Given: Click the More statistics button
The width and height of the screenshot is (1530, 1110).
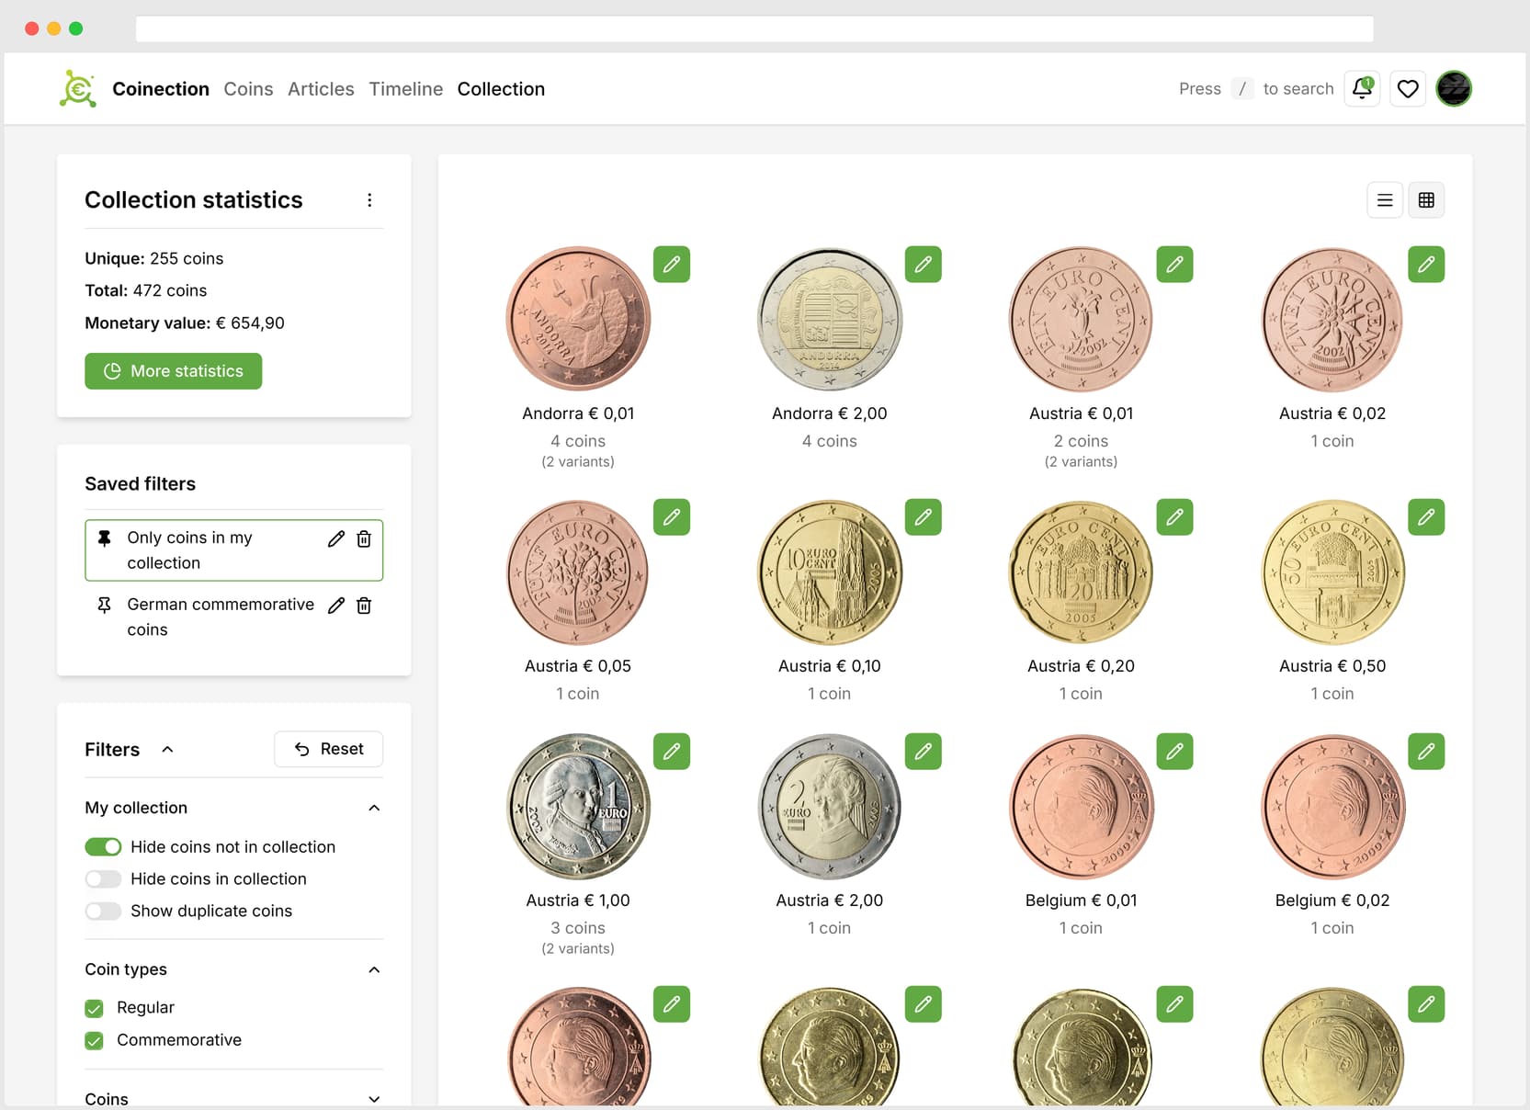Looking at the screenshot, I should pyautogui.click(x=173, y=371).
